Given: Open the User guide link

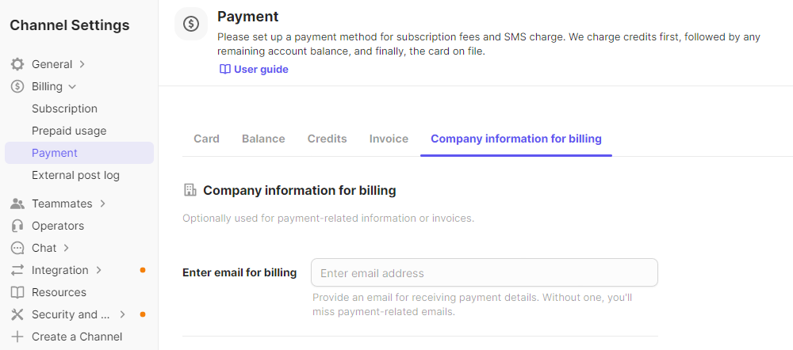Looking at the screenshot, I should 254,69.
